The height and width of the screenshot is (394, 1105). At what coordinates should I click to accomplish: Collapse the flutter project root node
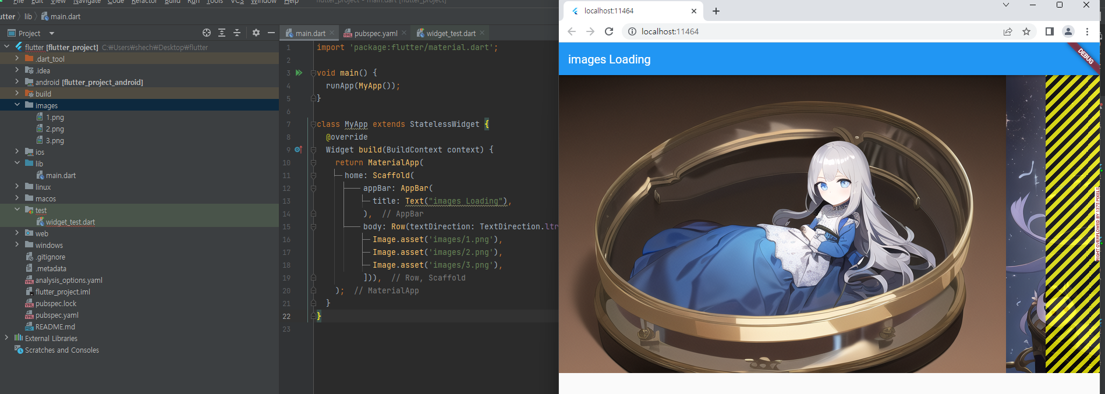pyautogui.click(x=7, y=47)
